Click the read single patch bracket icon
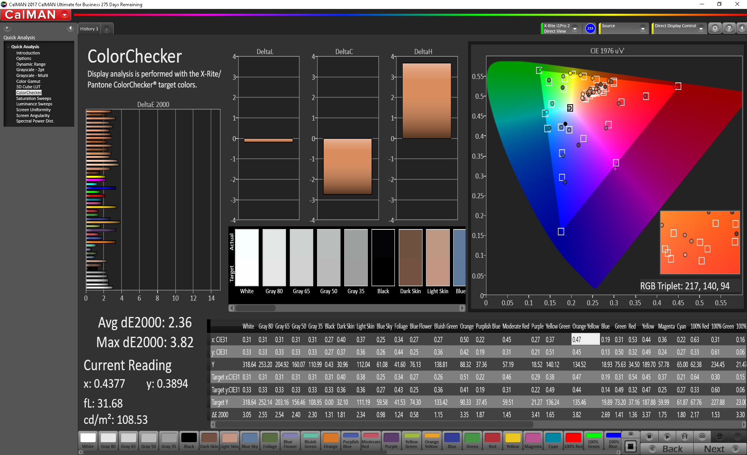 click(685, 436)
